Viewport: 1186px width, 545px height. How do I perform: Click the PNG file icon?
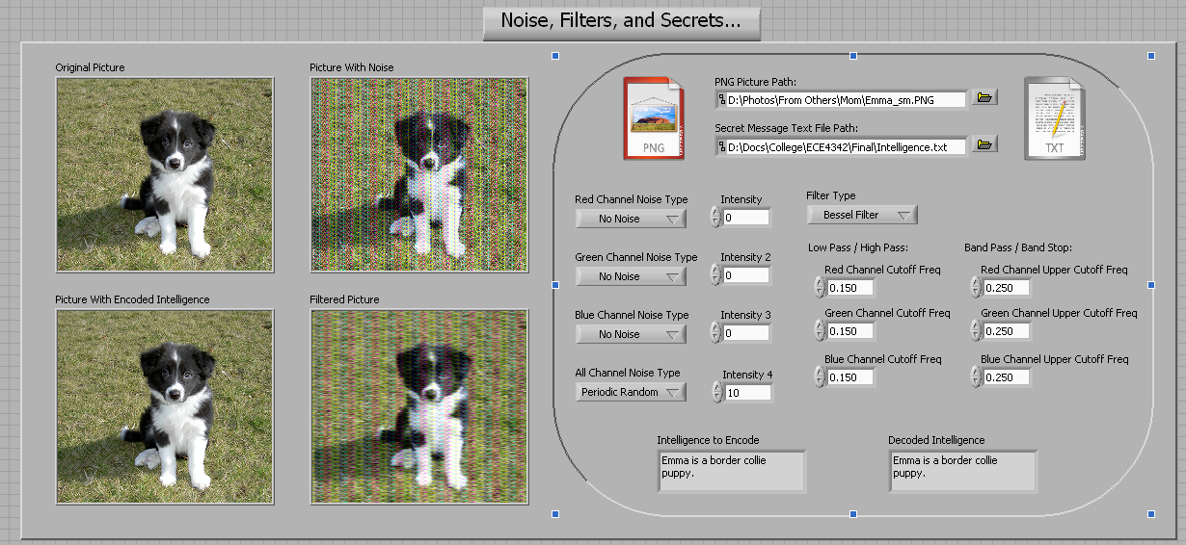tap(653, 117)
